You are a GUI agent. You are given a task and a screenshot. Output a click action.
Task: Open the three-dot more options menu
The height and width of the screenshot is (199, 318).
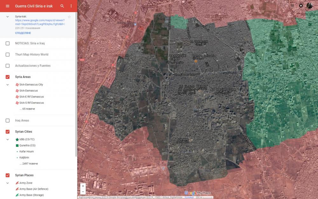click(x=71, y=6)
